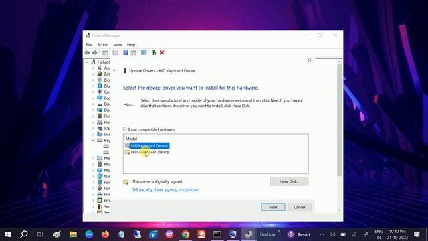Expand the Firm category chevron
Screen dimensions: 428x241
pos(93,116)
